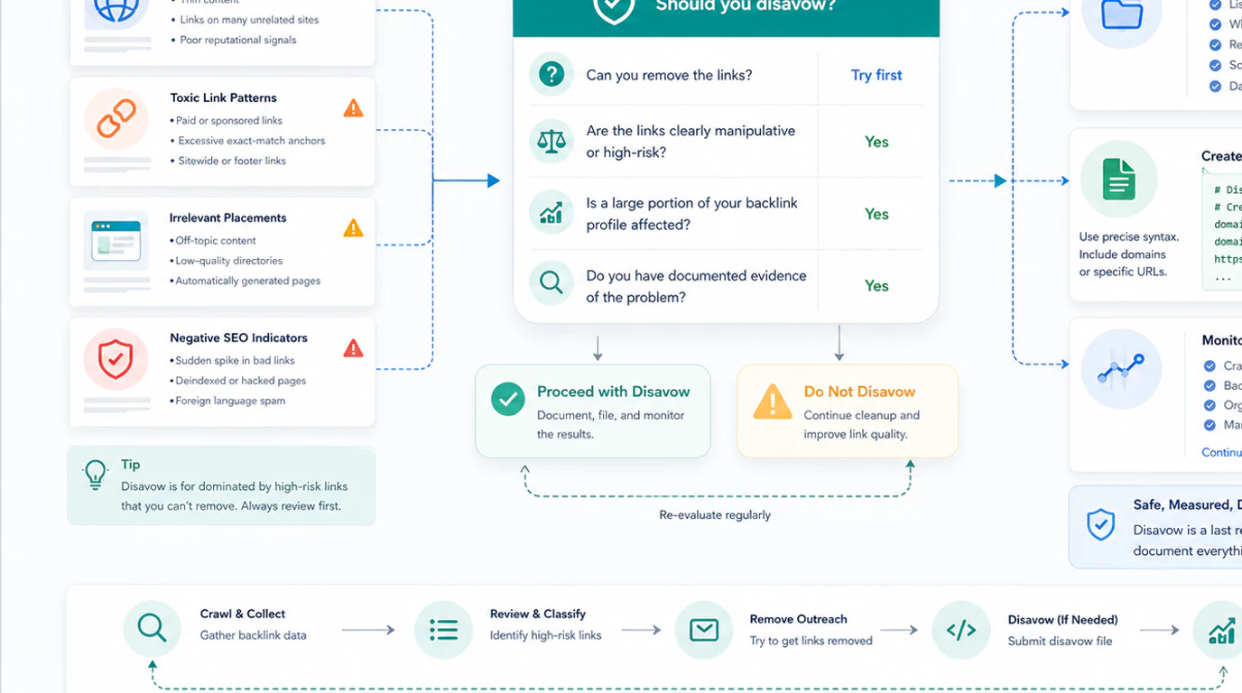Click the Proceed with Disavow card title

coord(613,392)
